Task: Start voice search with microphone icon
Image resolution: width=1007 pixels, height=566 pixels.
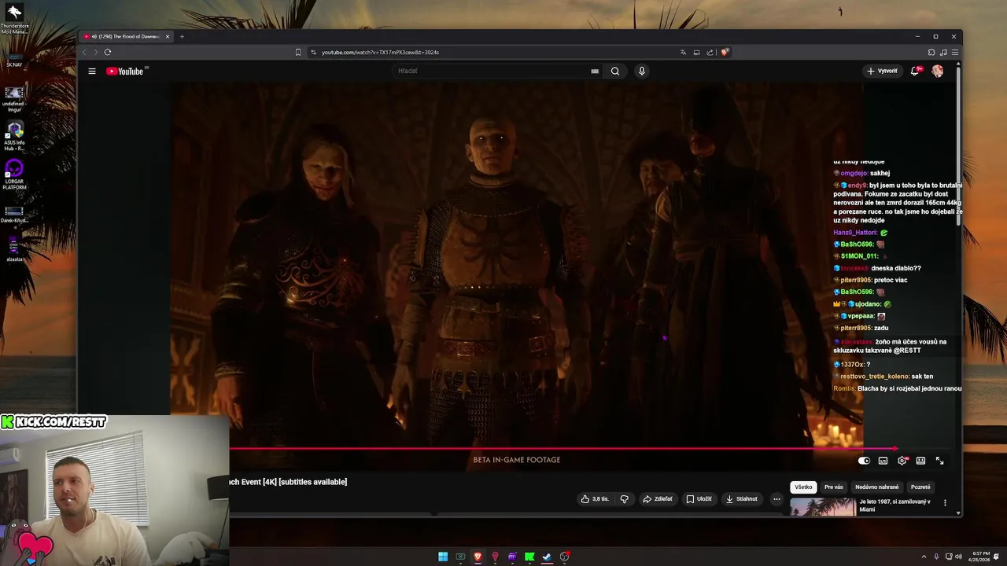Action: click(x=642, y=71)
